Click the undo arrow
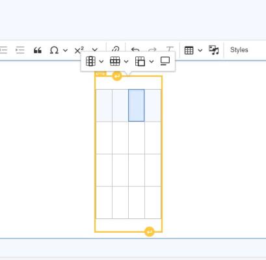The image size is (266, 260). [x=135, y=50]
